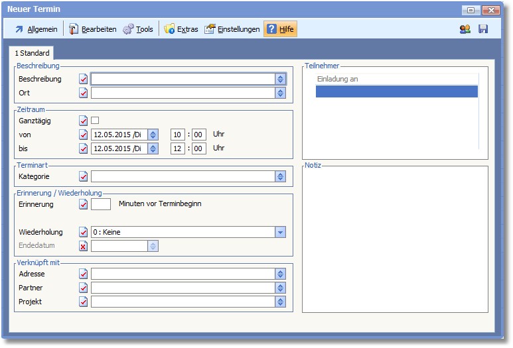Open the Einstellungen settings toolbar item

232,29
